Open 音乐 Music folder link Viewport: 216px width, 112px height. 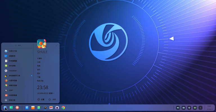pos(39,70)
